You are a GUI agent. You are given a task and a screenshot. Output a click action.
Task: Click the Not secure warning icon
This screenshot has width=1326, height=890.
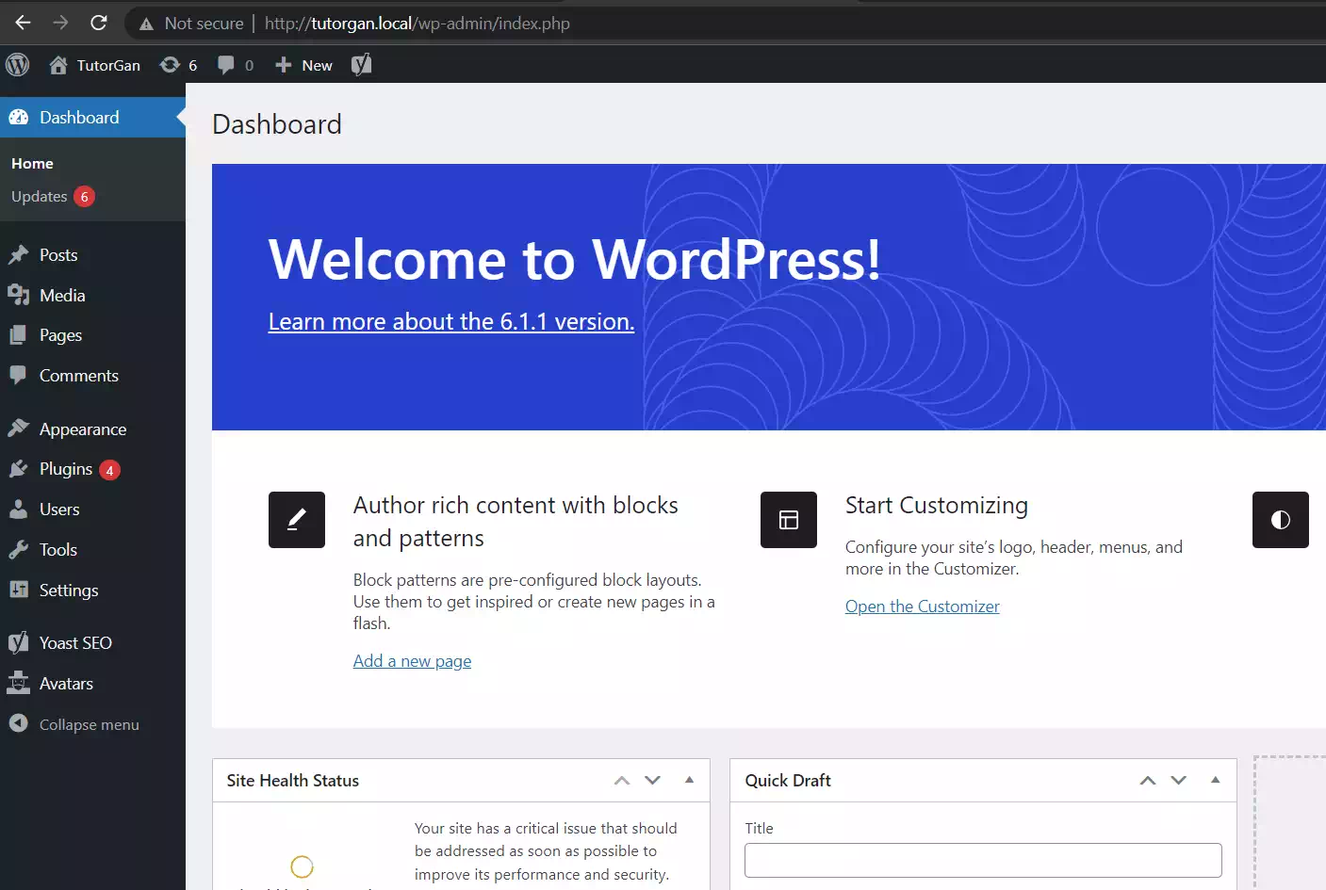(146, 24)
